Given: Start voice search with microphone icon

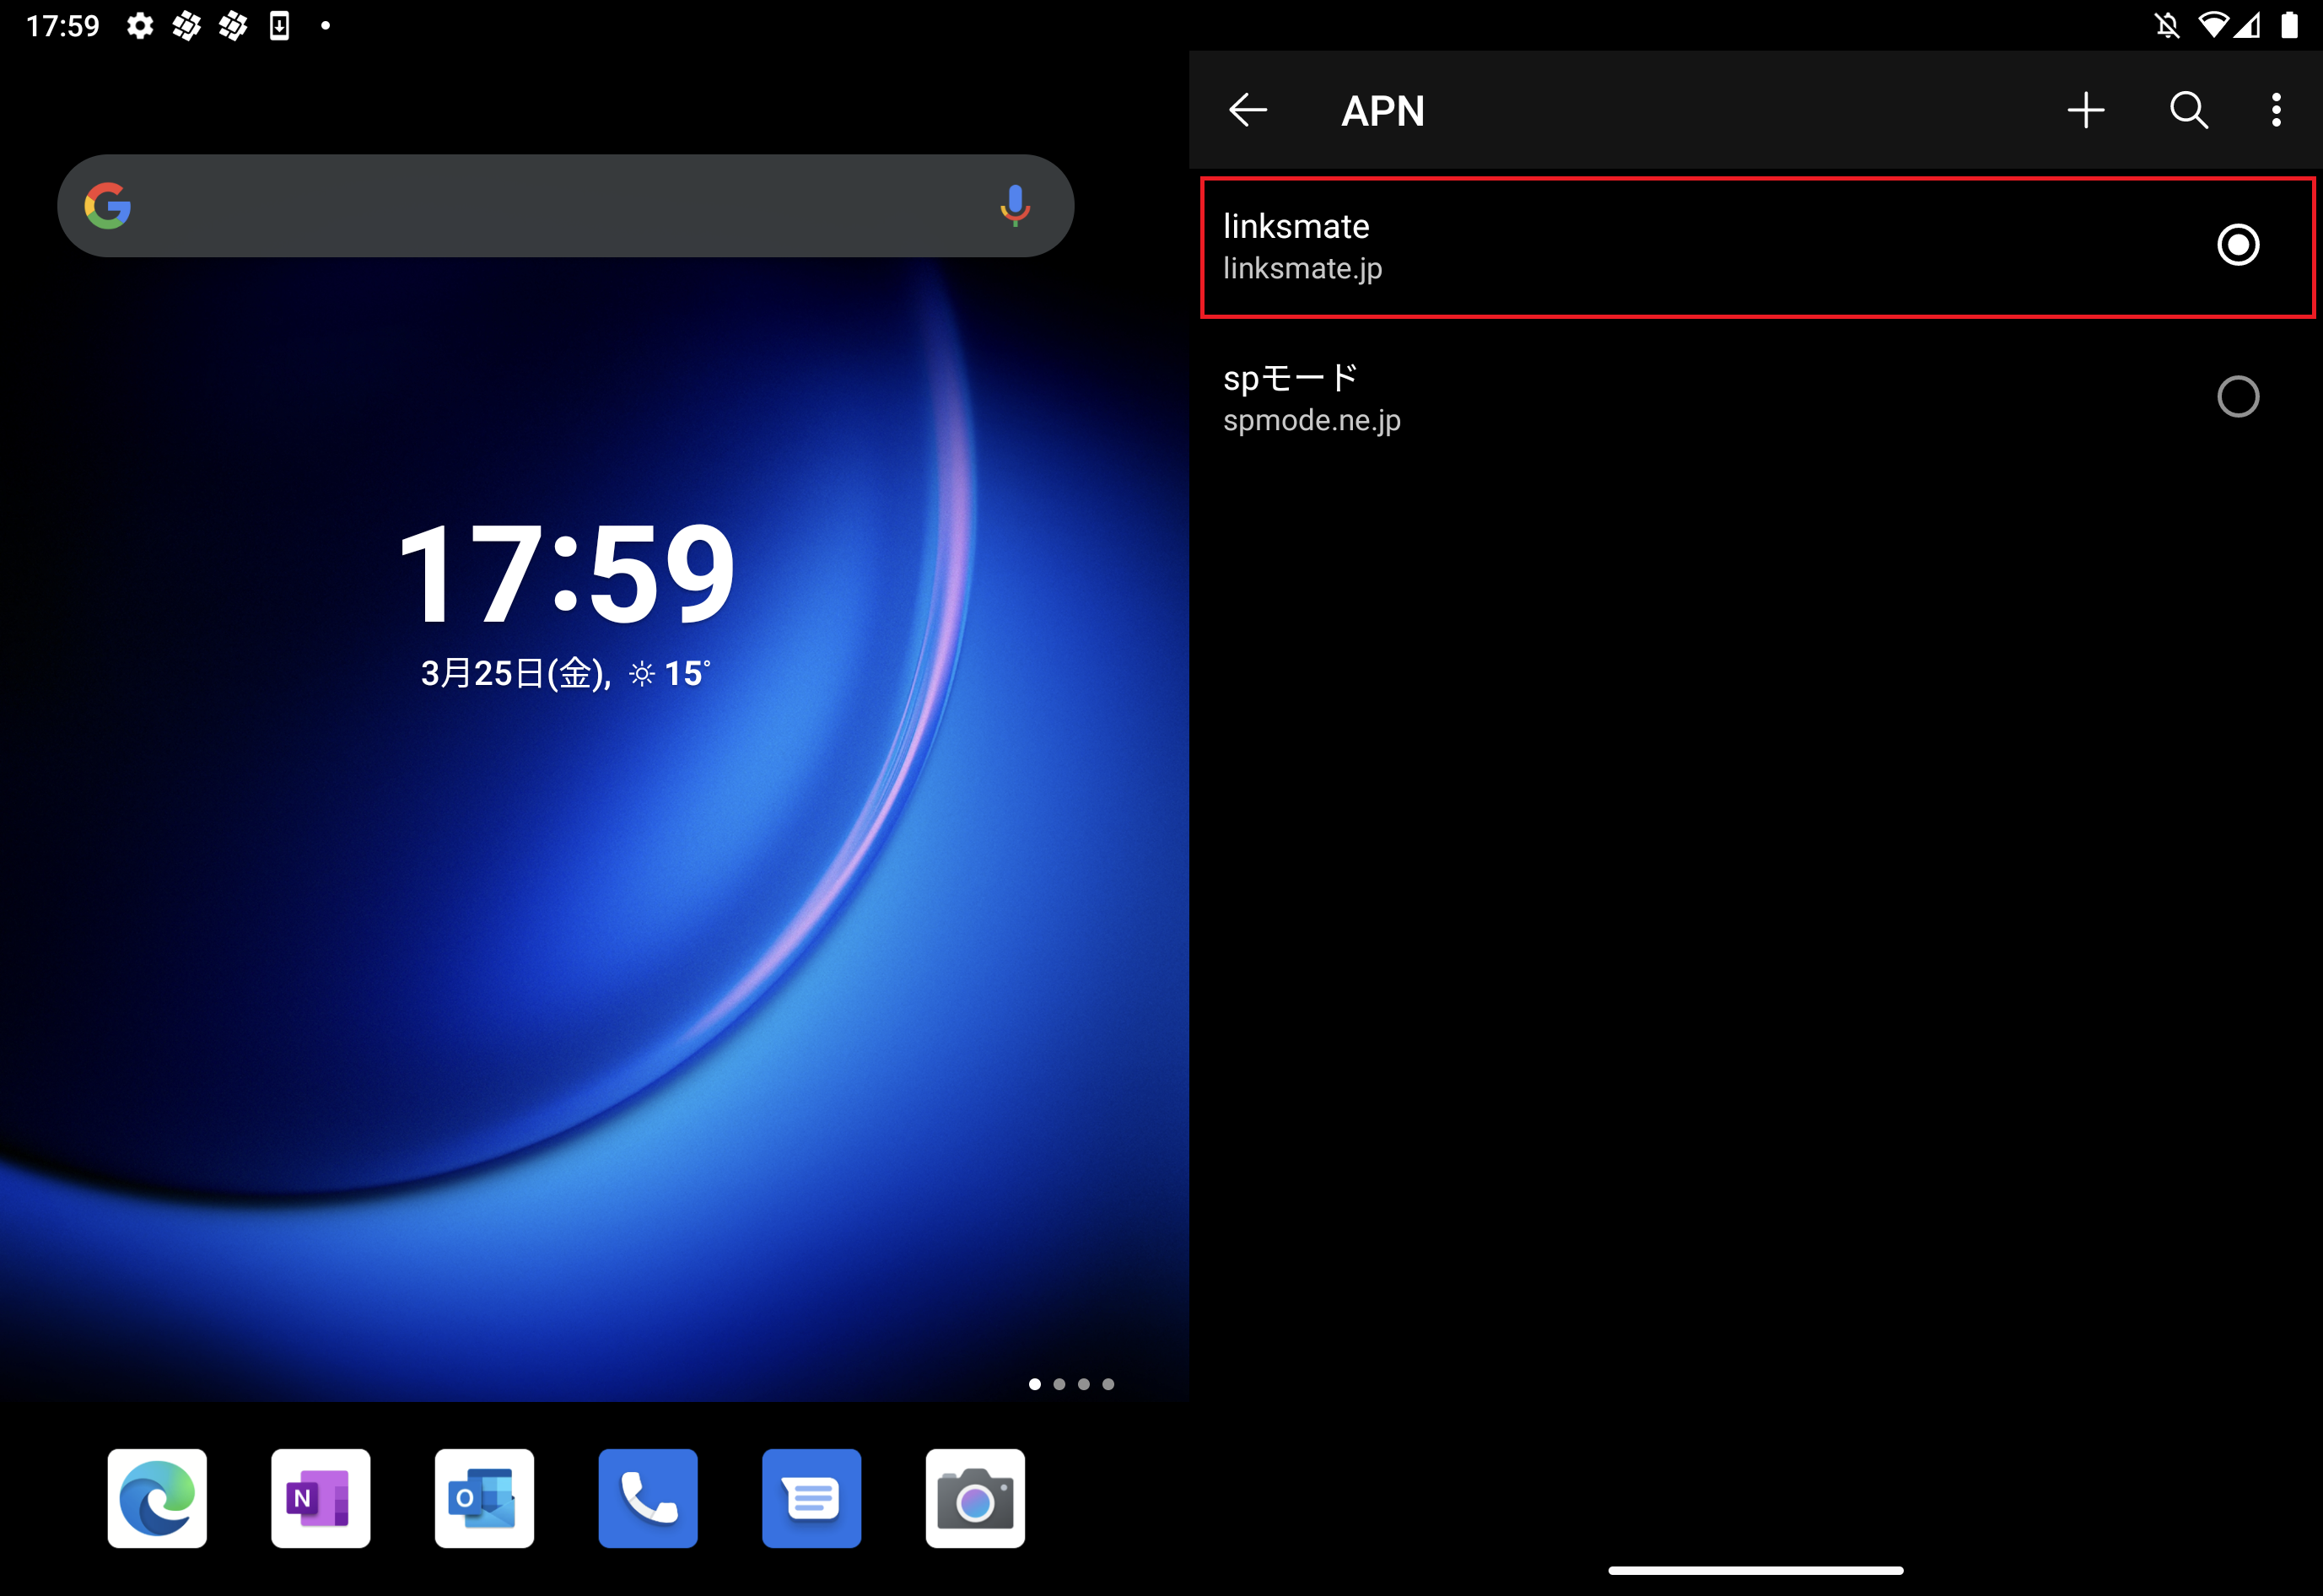Looking at the screenshot, I should [1014, 206].
